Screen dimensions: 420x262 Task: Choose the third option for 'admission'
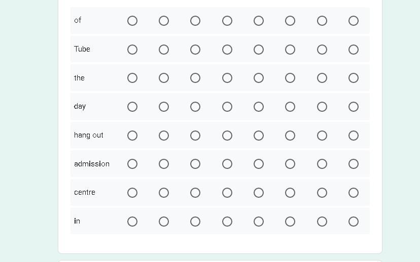(x=195, y=164)
